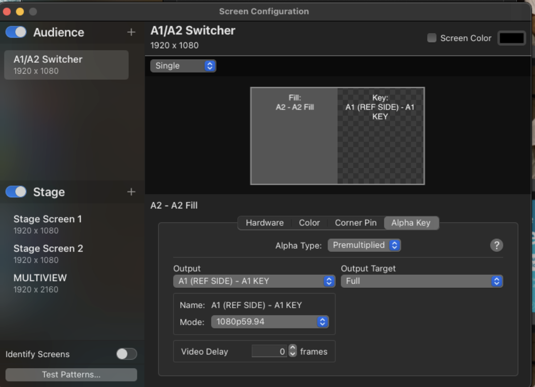Switch to the Color tab

pyautogui.click(x=309, y=223)
